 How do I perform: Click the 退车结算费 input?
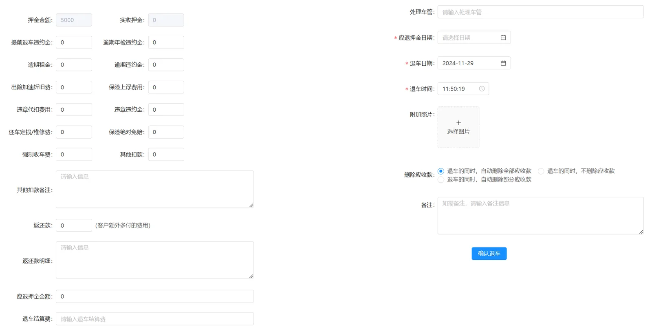pos(155,319)
